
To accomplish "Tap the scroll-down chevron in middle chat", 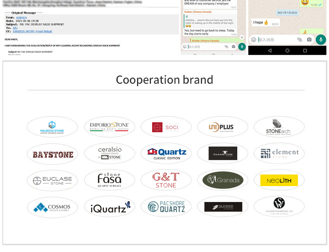I will [242, 37].
